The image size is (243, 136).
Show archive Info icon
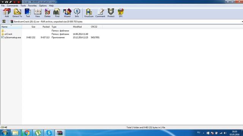coord(77,12)
